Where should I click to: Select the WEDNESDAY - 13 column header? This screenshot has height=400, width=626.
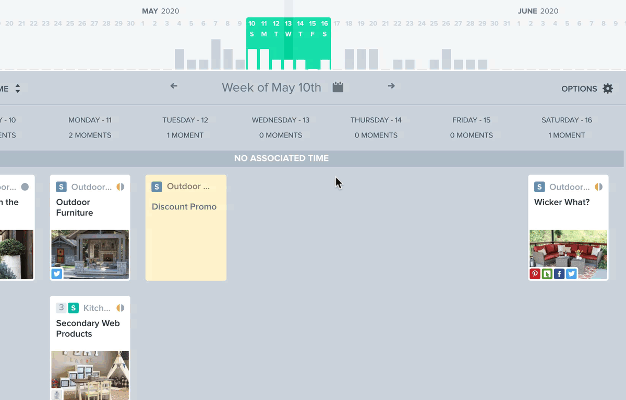click(x=281, y=120)
